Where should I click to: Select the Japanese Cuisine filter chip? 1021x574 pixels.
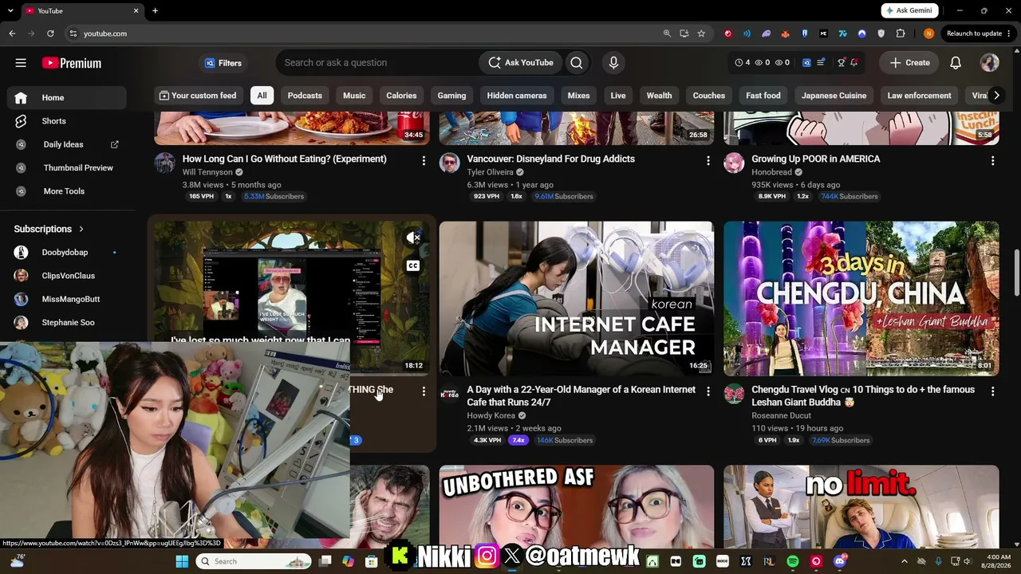coord(834,96)
